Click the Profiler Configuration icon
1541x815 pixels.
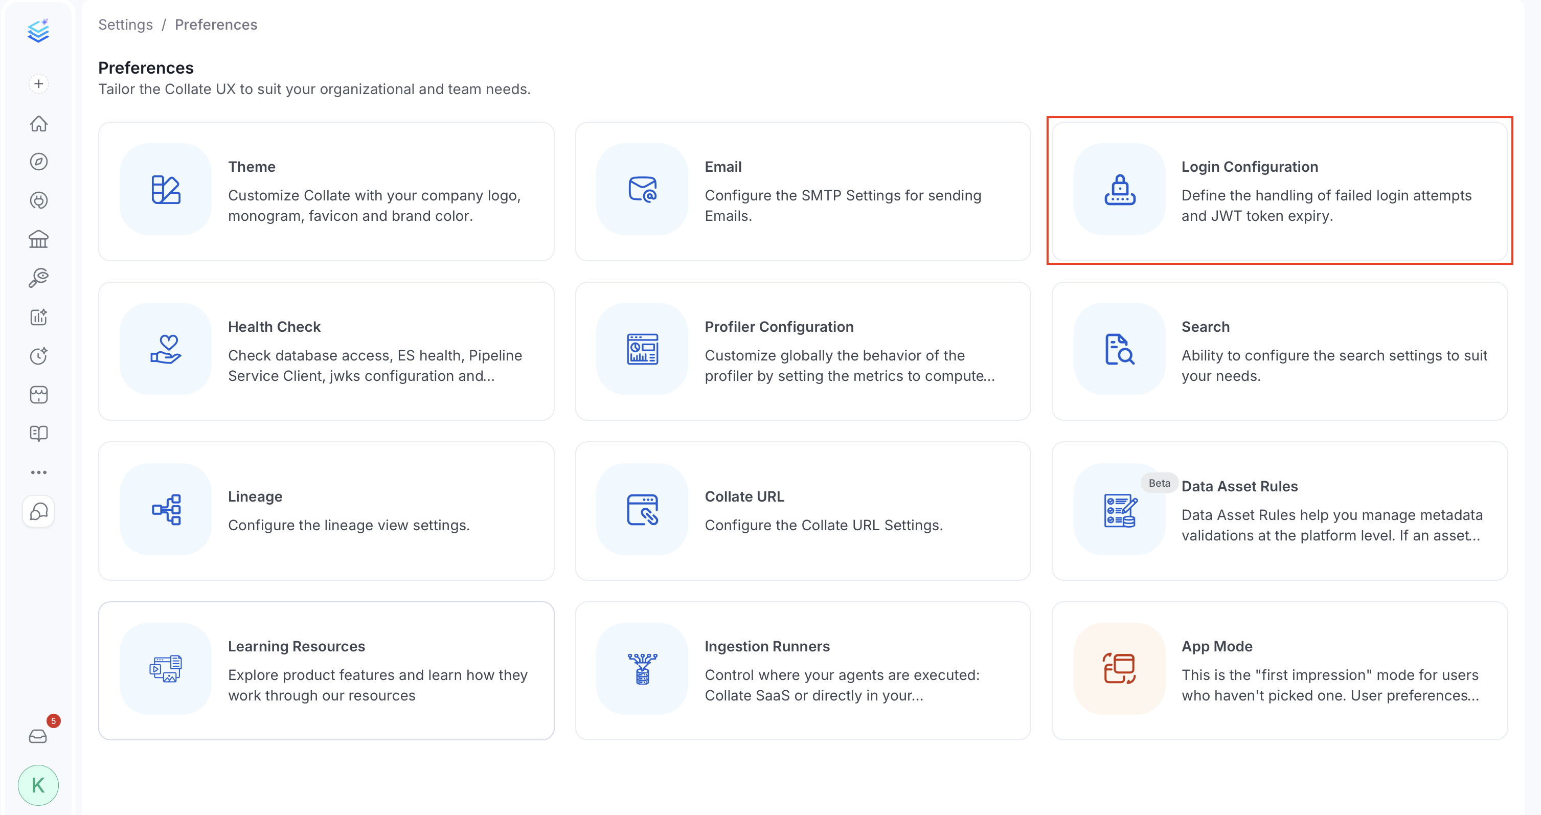pyautogui.click(x=643, y=349)
